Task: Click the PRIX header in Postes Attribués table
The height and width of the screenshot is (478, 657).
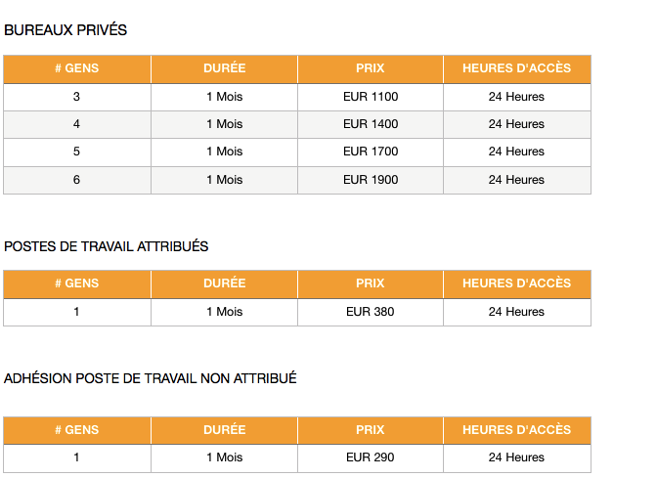Action: pos(371,284)
